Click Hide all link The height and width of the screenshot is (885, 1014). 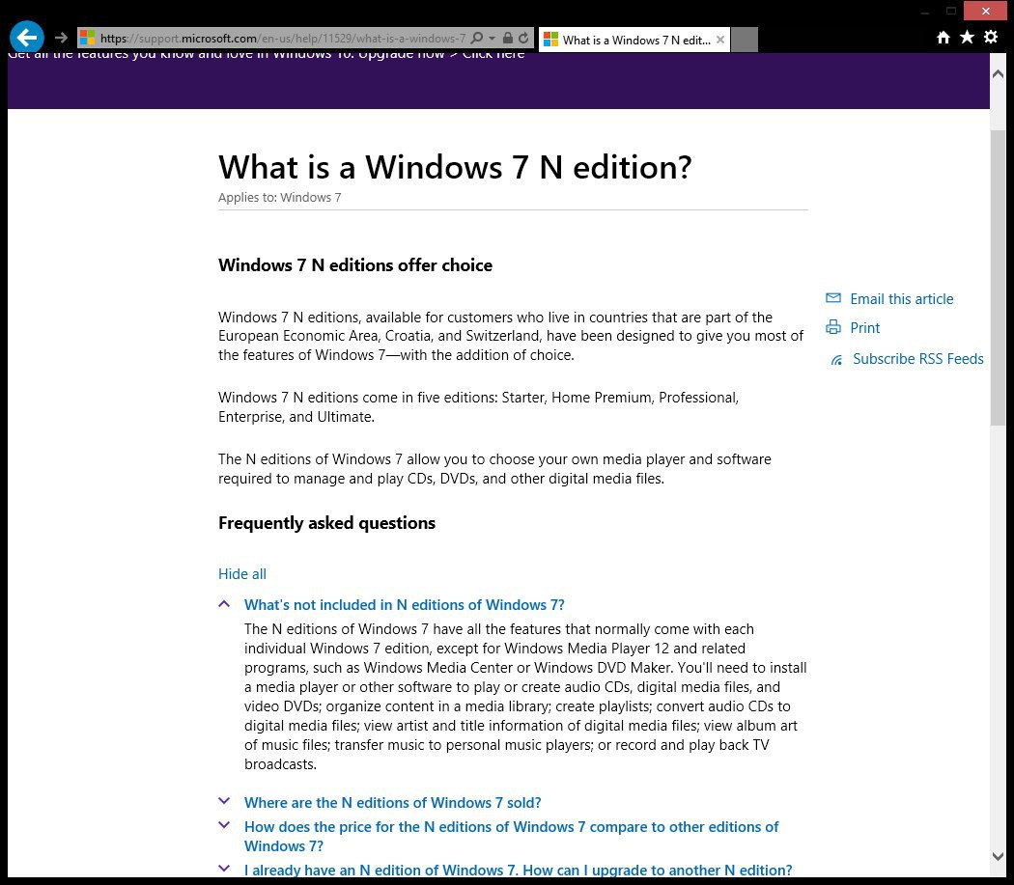tap(241, 574)
